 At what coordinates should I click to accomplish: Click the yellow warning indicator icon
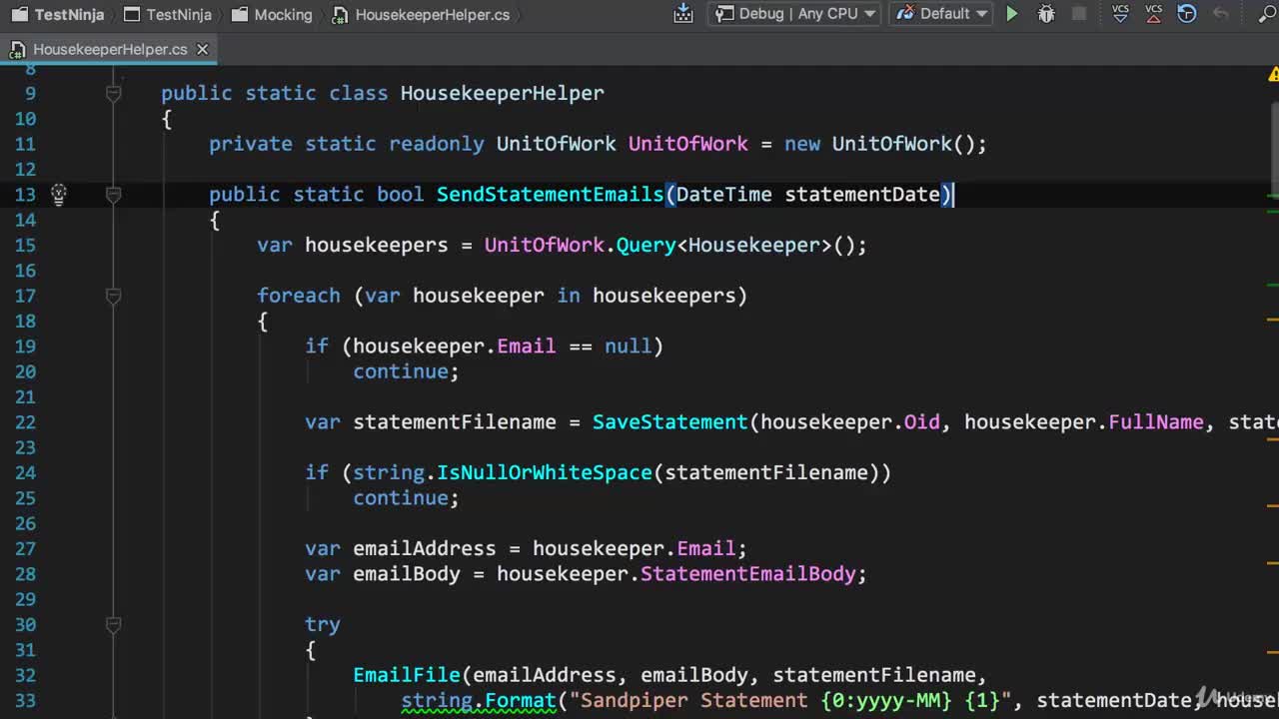tap(1273, 74)
